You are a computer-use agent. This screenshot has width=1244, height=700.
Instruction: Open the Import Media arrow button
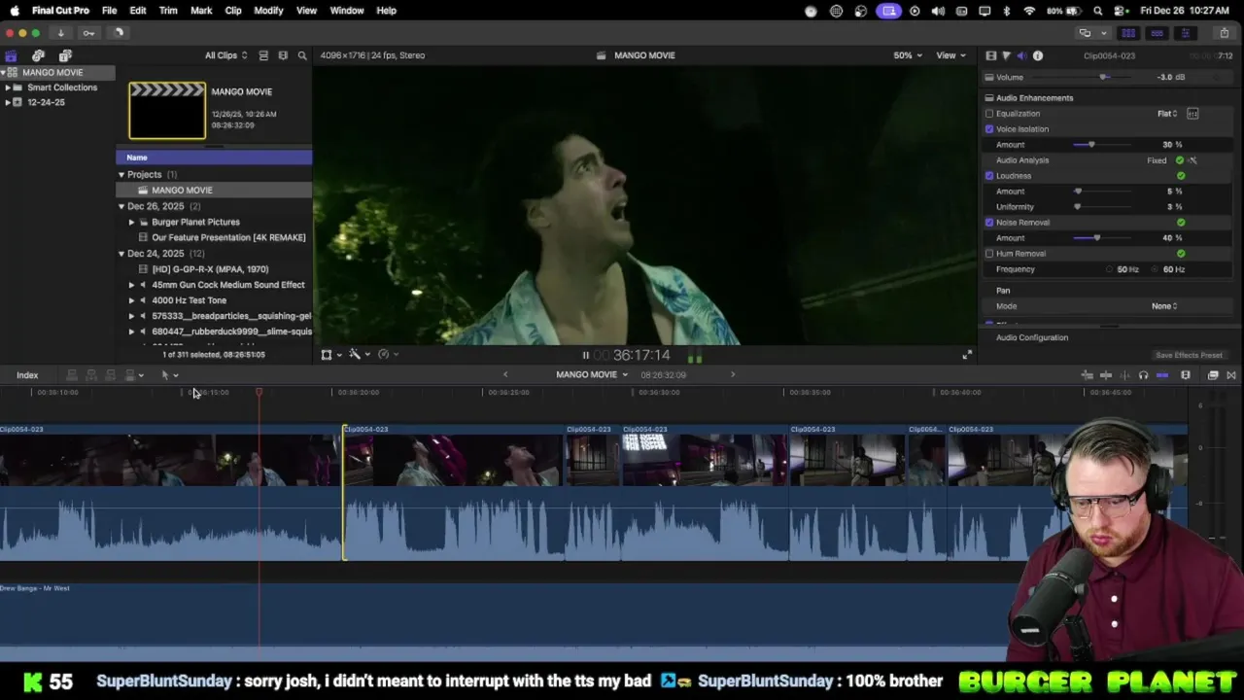tap(60, 33)
